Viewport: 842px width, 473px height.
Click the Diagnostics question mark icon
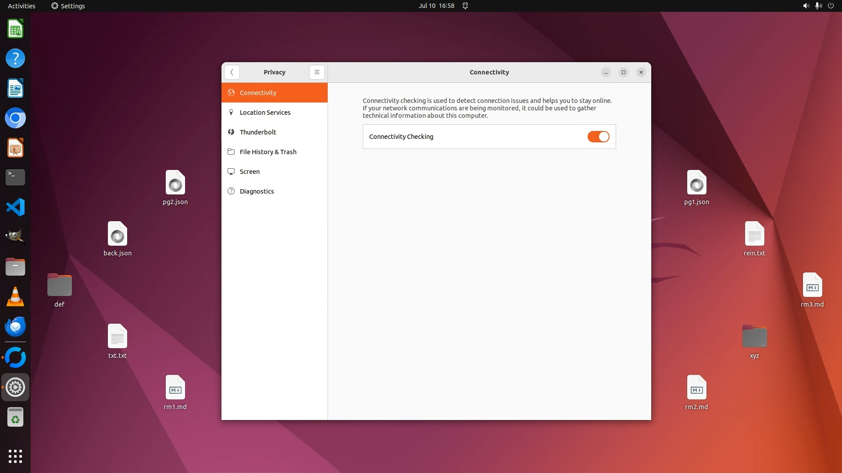(x=231, y=191)
